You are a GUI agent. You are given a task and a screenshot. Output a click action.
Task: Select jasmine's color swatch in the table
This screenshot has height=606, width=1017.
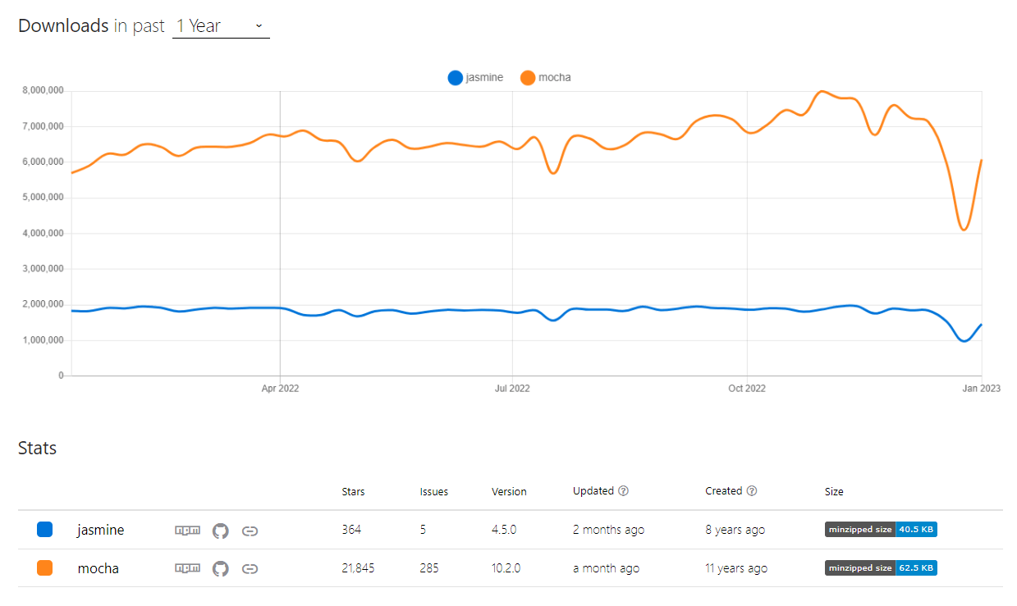tap(45, 529)
